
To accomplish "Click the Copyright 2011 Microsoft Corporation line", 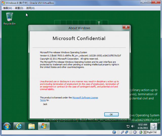I will coord(69,59).
